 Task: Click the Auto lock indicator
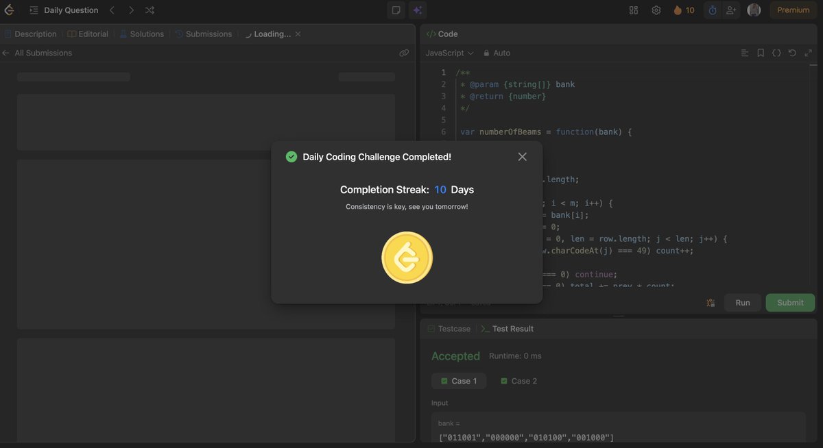pos(497,53)
